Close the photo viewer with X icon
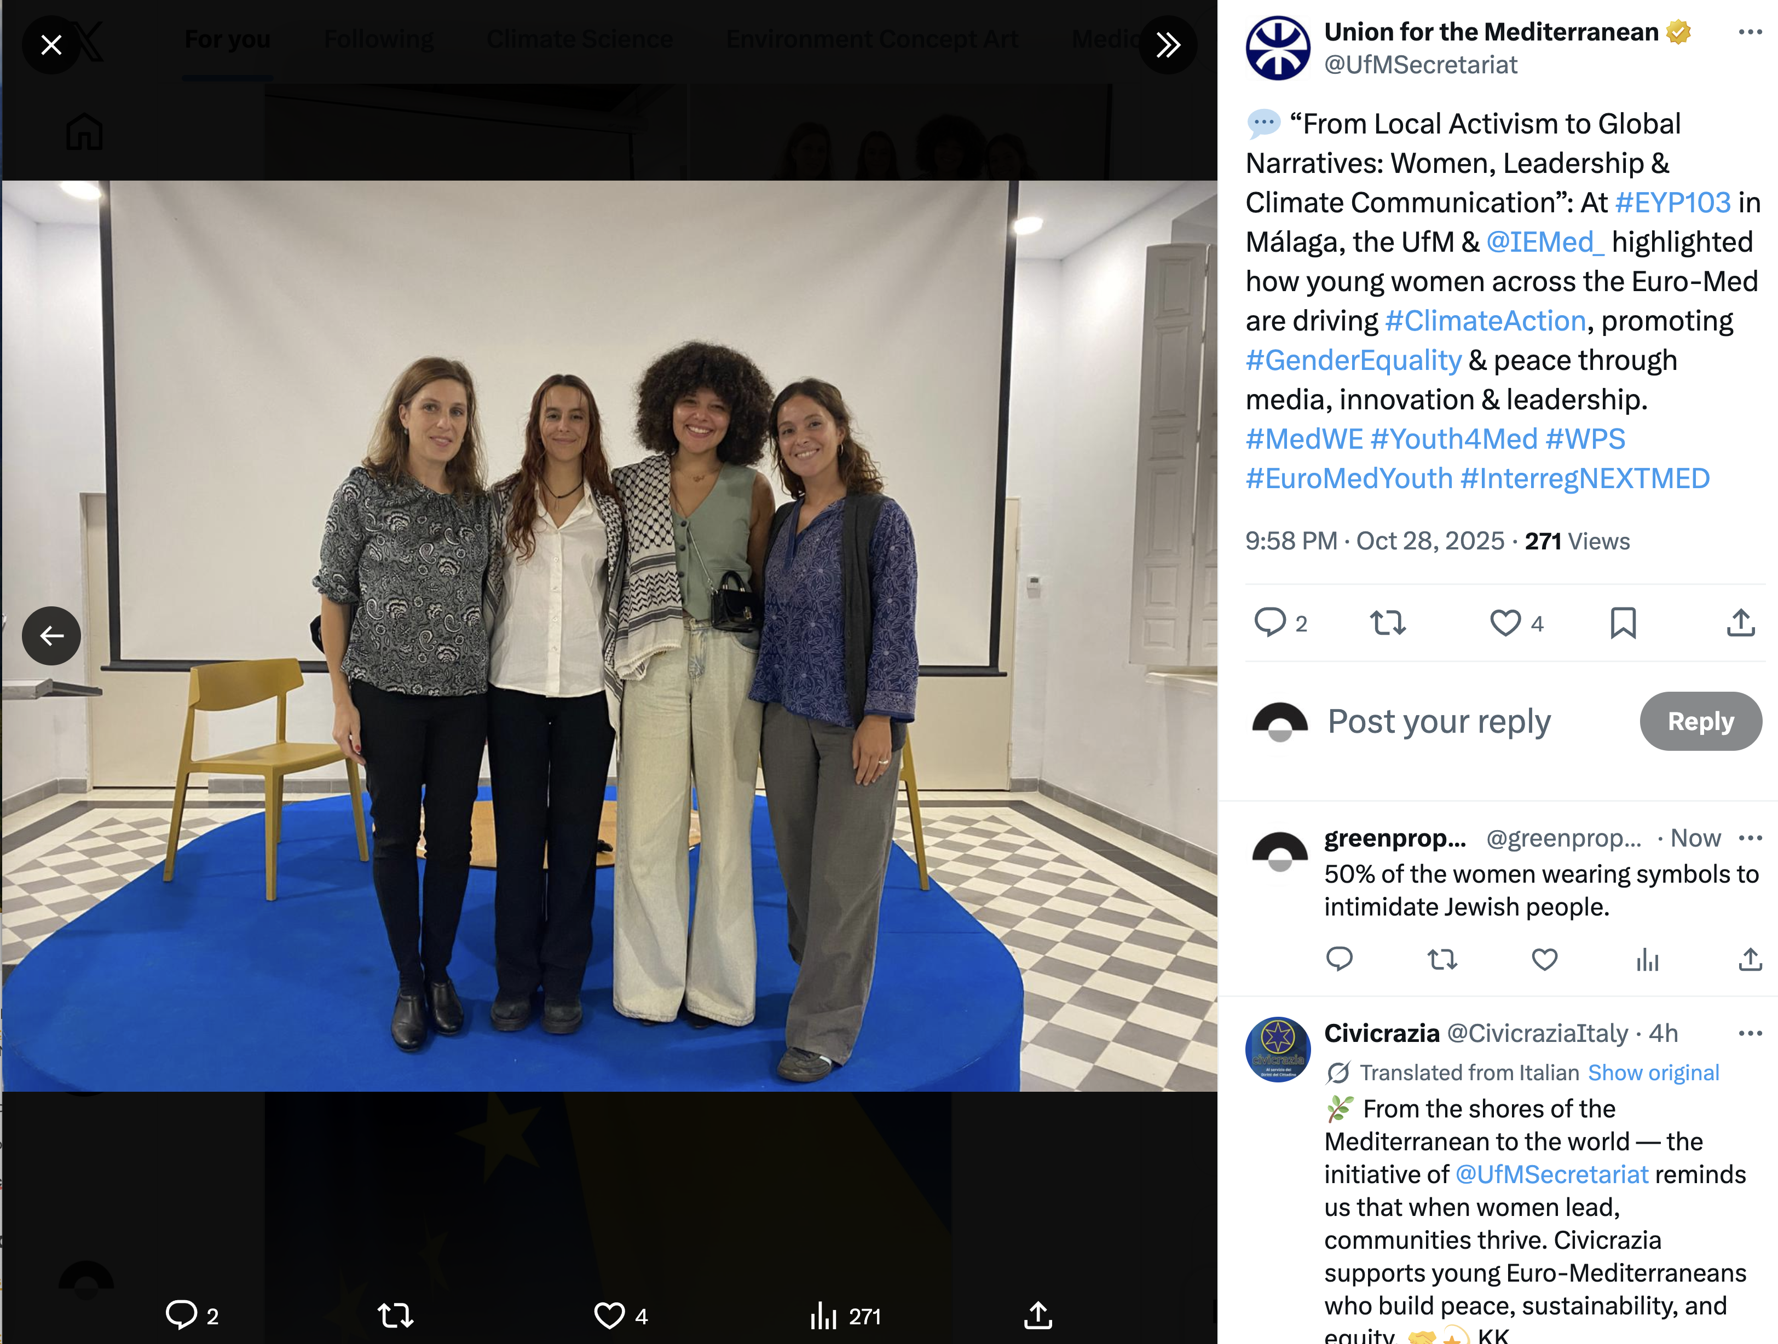 tap(51, 45)
